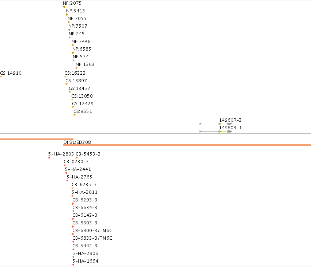Select the GS:14910 insertion label
Screen dimensions: 311x267
(x=11, y=73)
